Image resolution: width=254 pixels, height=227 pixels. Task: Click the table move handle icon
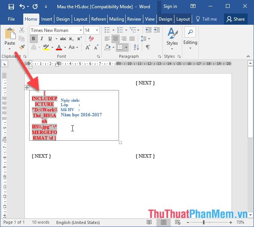pos(27,87)
